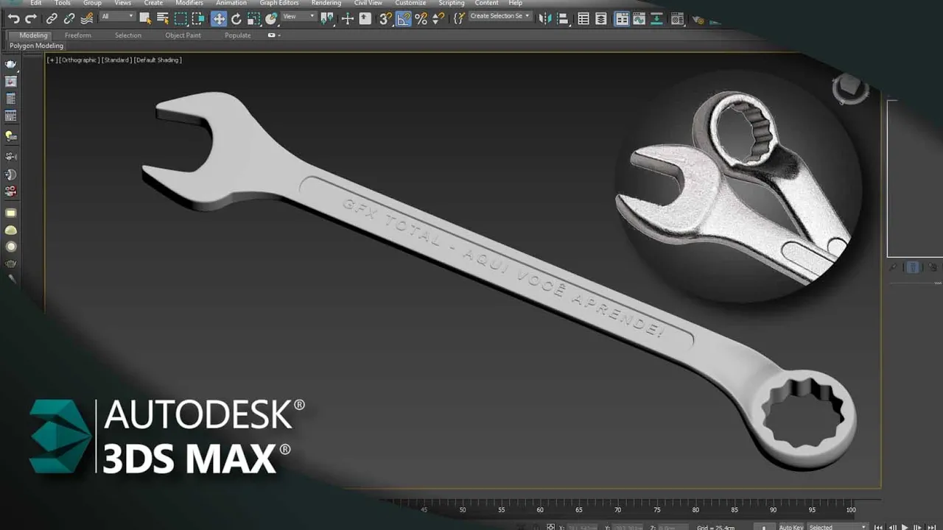Click Edit Named Selection Sets icon
Image resolution: width=943 pixels, height=530 pixels.
coord(460,18)
